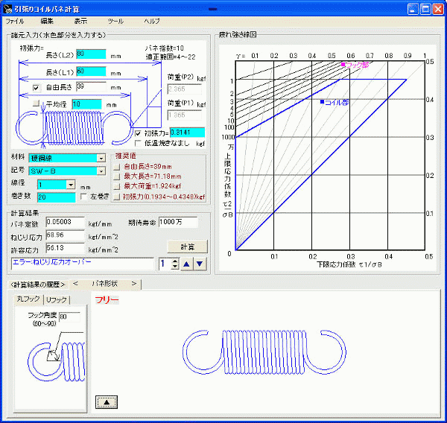Enable the 左巻き checkbox
447x423 pixels.
83,197
